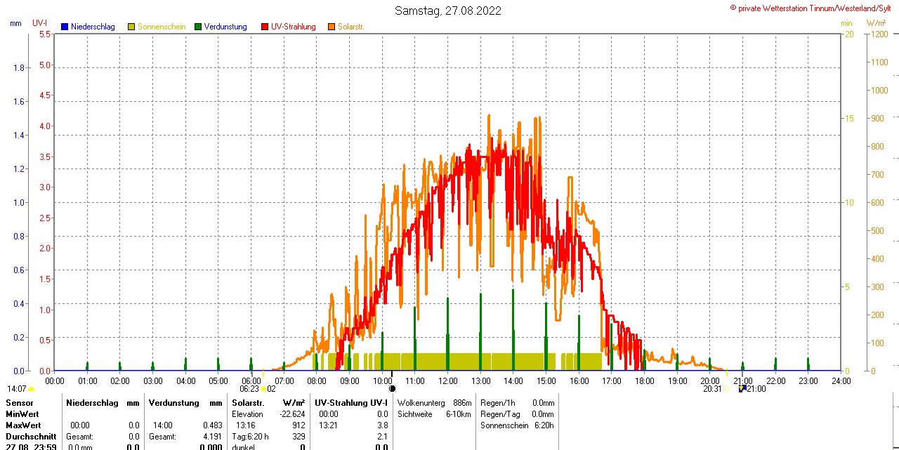The height and width of the screenshot is (450, 899).
Task: Click the Verdunstung mm table header
Action: [x=185, y=403]
